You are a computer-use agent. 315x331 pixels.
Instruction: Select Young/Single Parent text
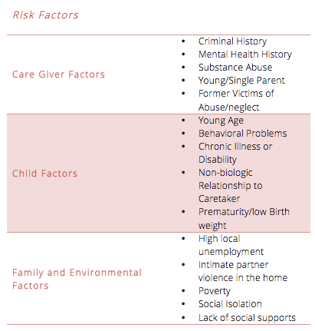(x=241, y=81)
